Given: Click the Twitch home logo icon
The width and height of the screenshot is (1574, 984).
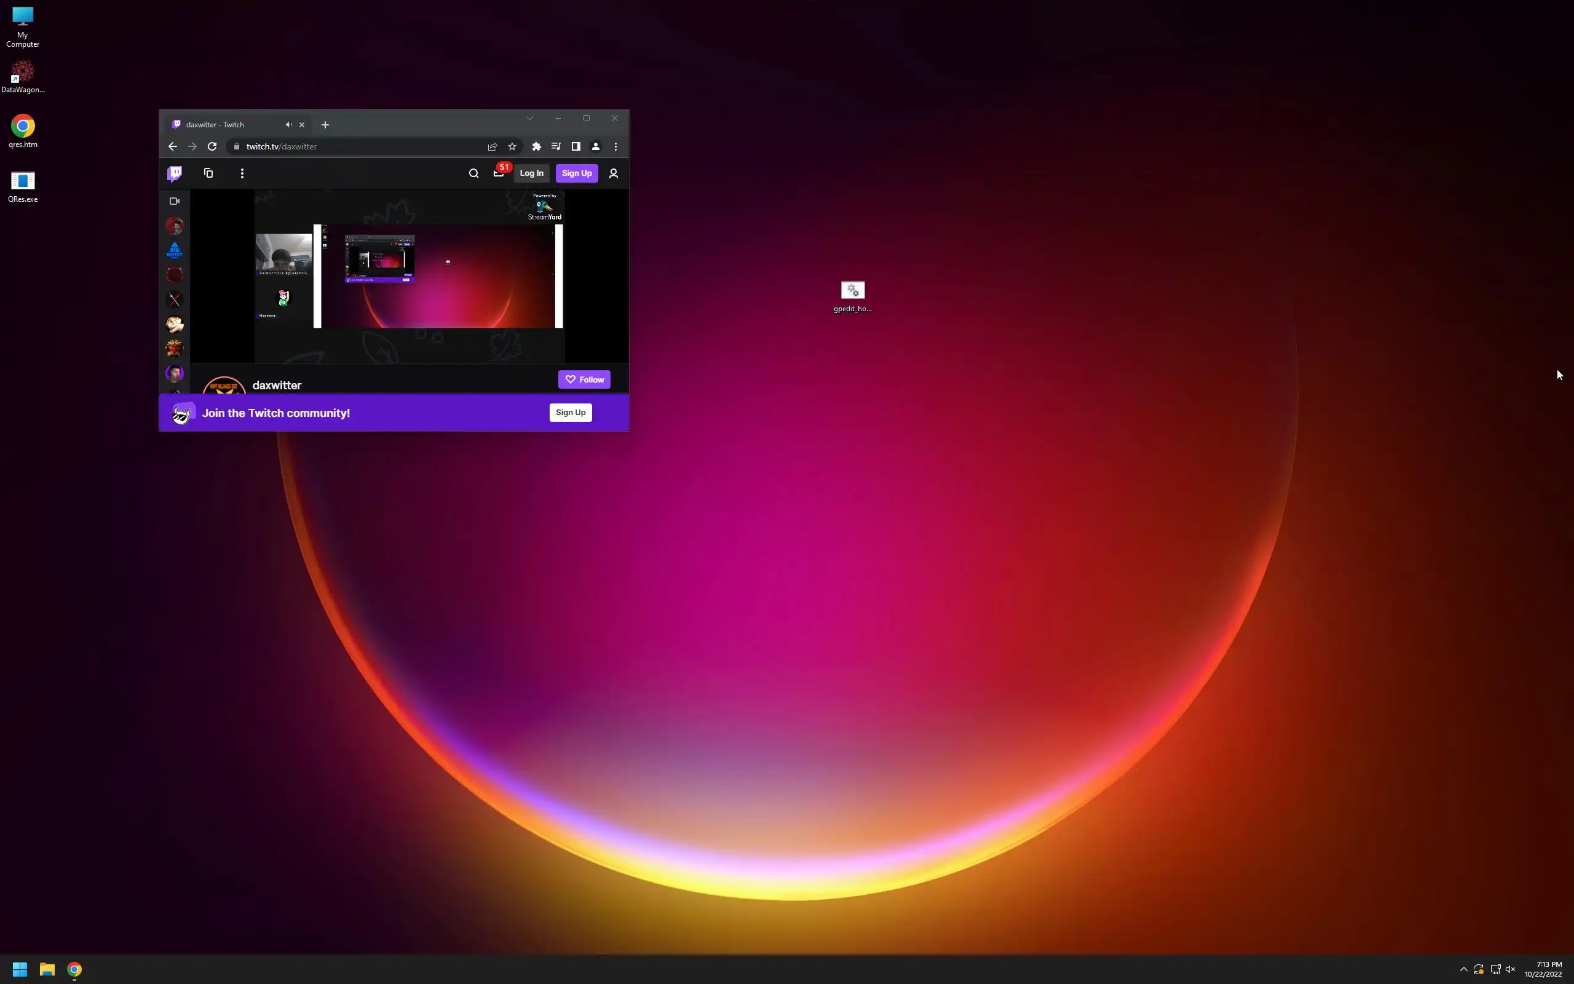Looking at the screenshot, I should pyautogui.click(x=175, y=173).
